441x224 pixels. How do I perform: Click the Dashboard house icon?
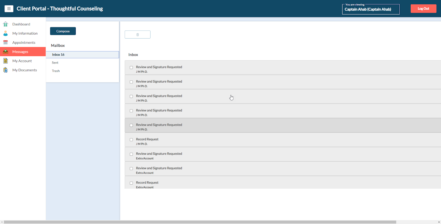(6, 24)
